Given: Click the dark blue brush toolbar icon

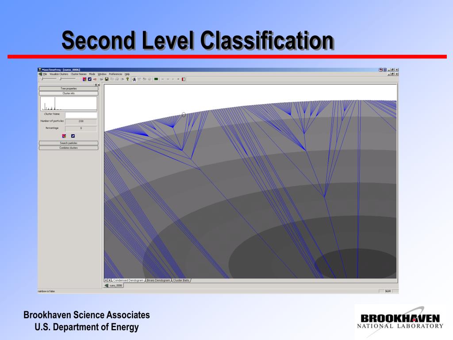Looking at the screenshot, I should (89, 79).
